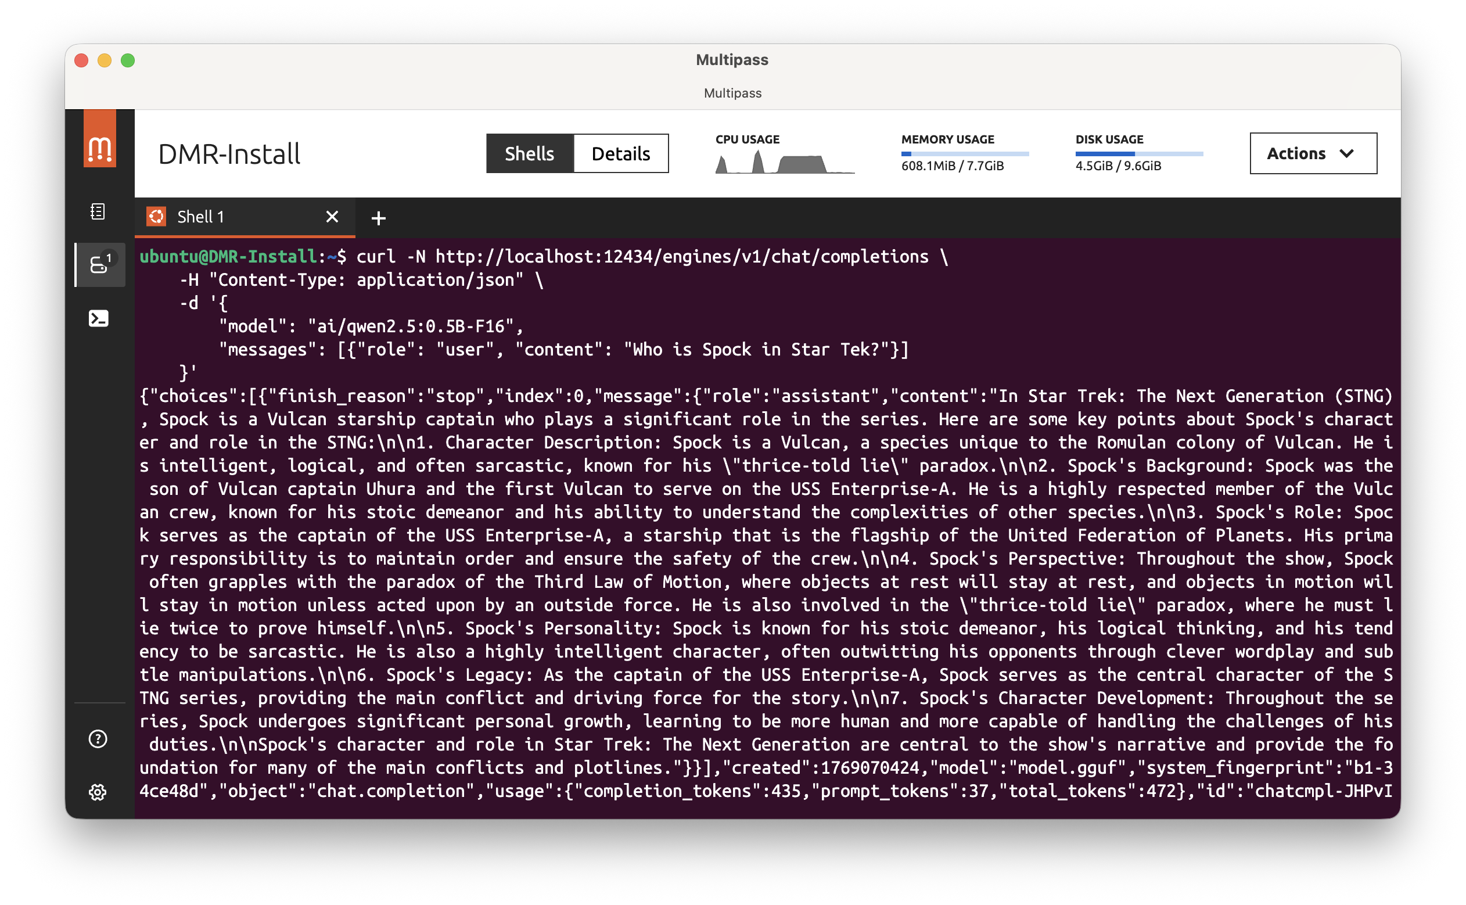Click the memory usage bar
1466x905 pixels.
pyautogui.click(x=965, y=155)
